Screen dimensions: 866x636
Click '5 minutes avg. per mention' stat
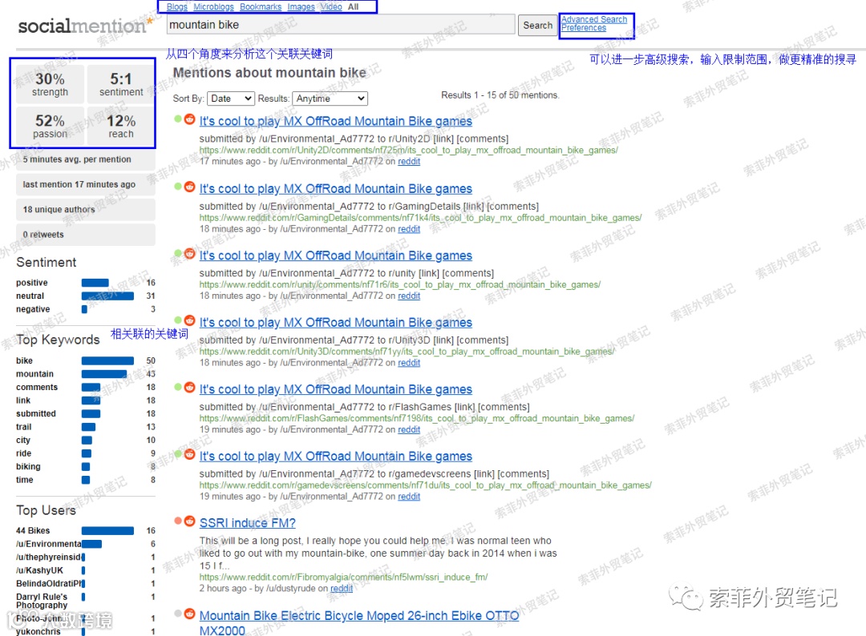86,159
